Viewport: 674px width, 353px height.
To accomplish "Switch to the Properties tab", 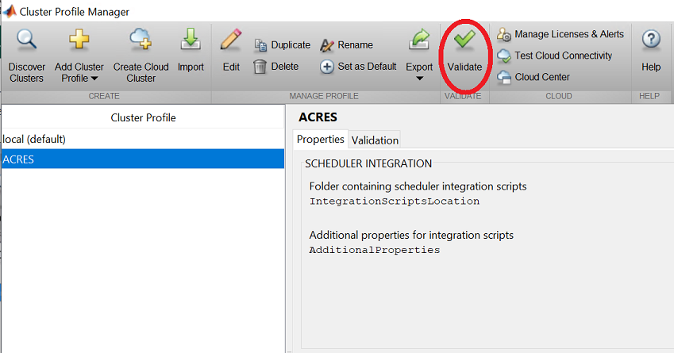I will tap(320, 139).
